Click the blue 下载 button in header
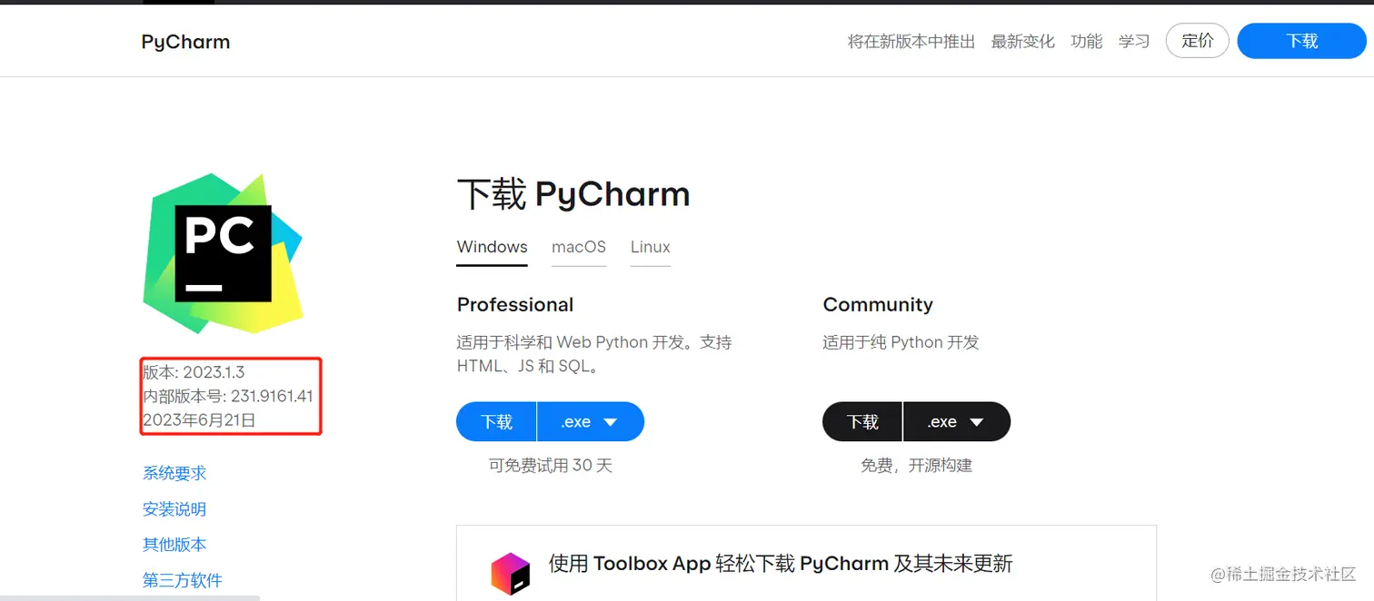This screenshot has width=1374, height=601. coord(1302,41)
